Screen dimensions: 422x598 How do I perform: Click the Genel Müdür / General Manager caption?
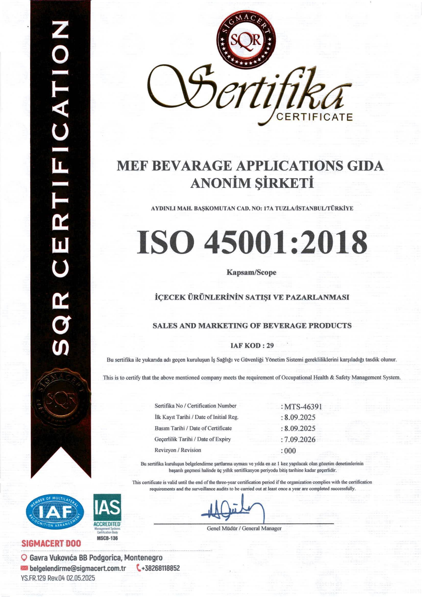pyautogui.click(x=244, y=528)
